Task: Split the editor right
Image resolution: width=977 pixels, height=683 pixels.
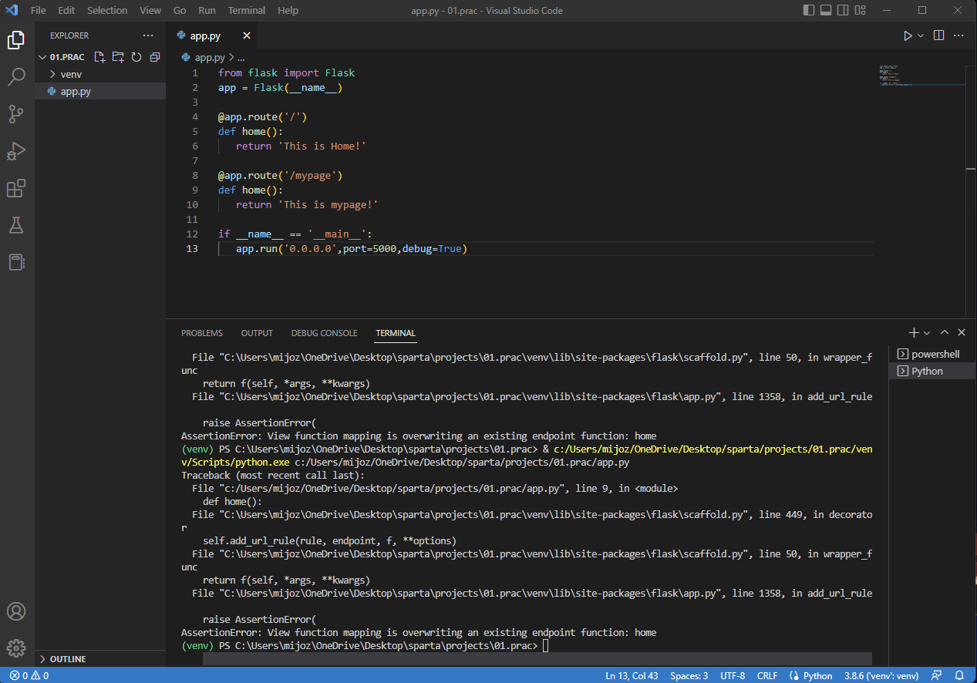Action: tap(938, 35)
